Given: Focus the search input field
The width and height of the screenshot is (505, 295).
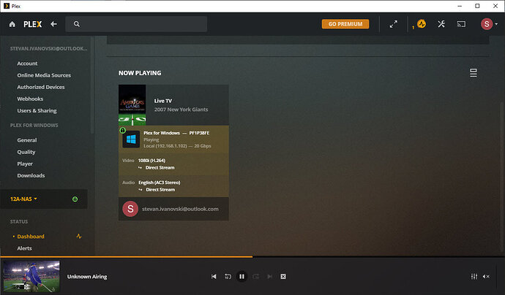Looking at the screenshot, I should [136, 24].
